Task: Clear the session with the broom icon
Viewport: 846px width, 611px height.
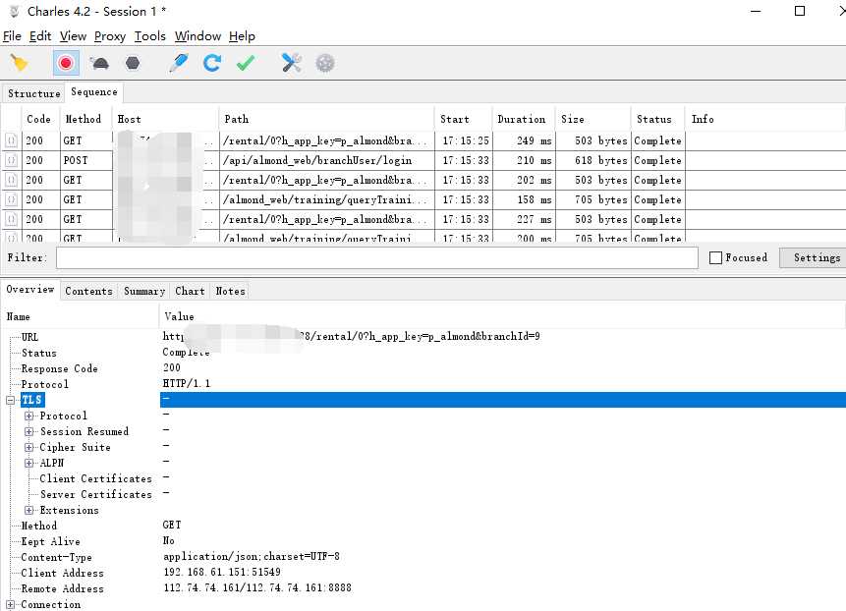Action: click(19, 63)
